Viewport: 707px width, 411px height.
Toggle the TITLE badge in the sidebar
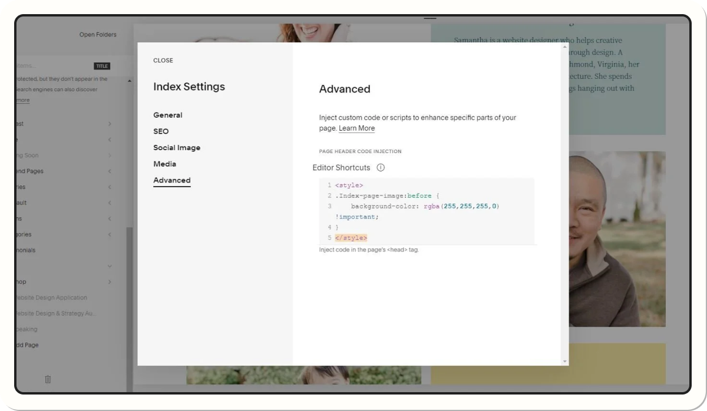pos(101,66)
